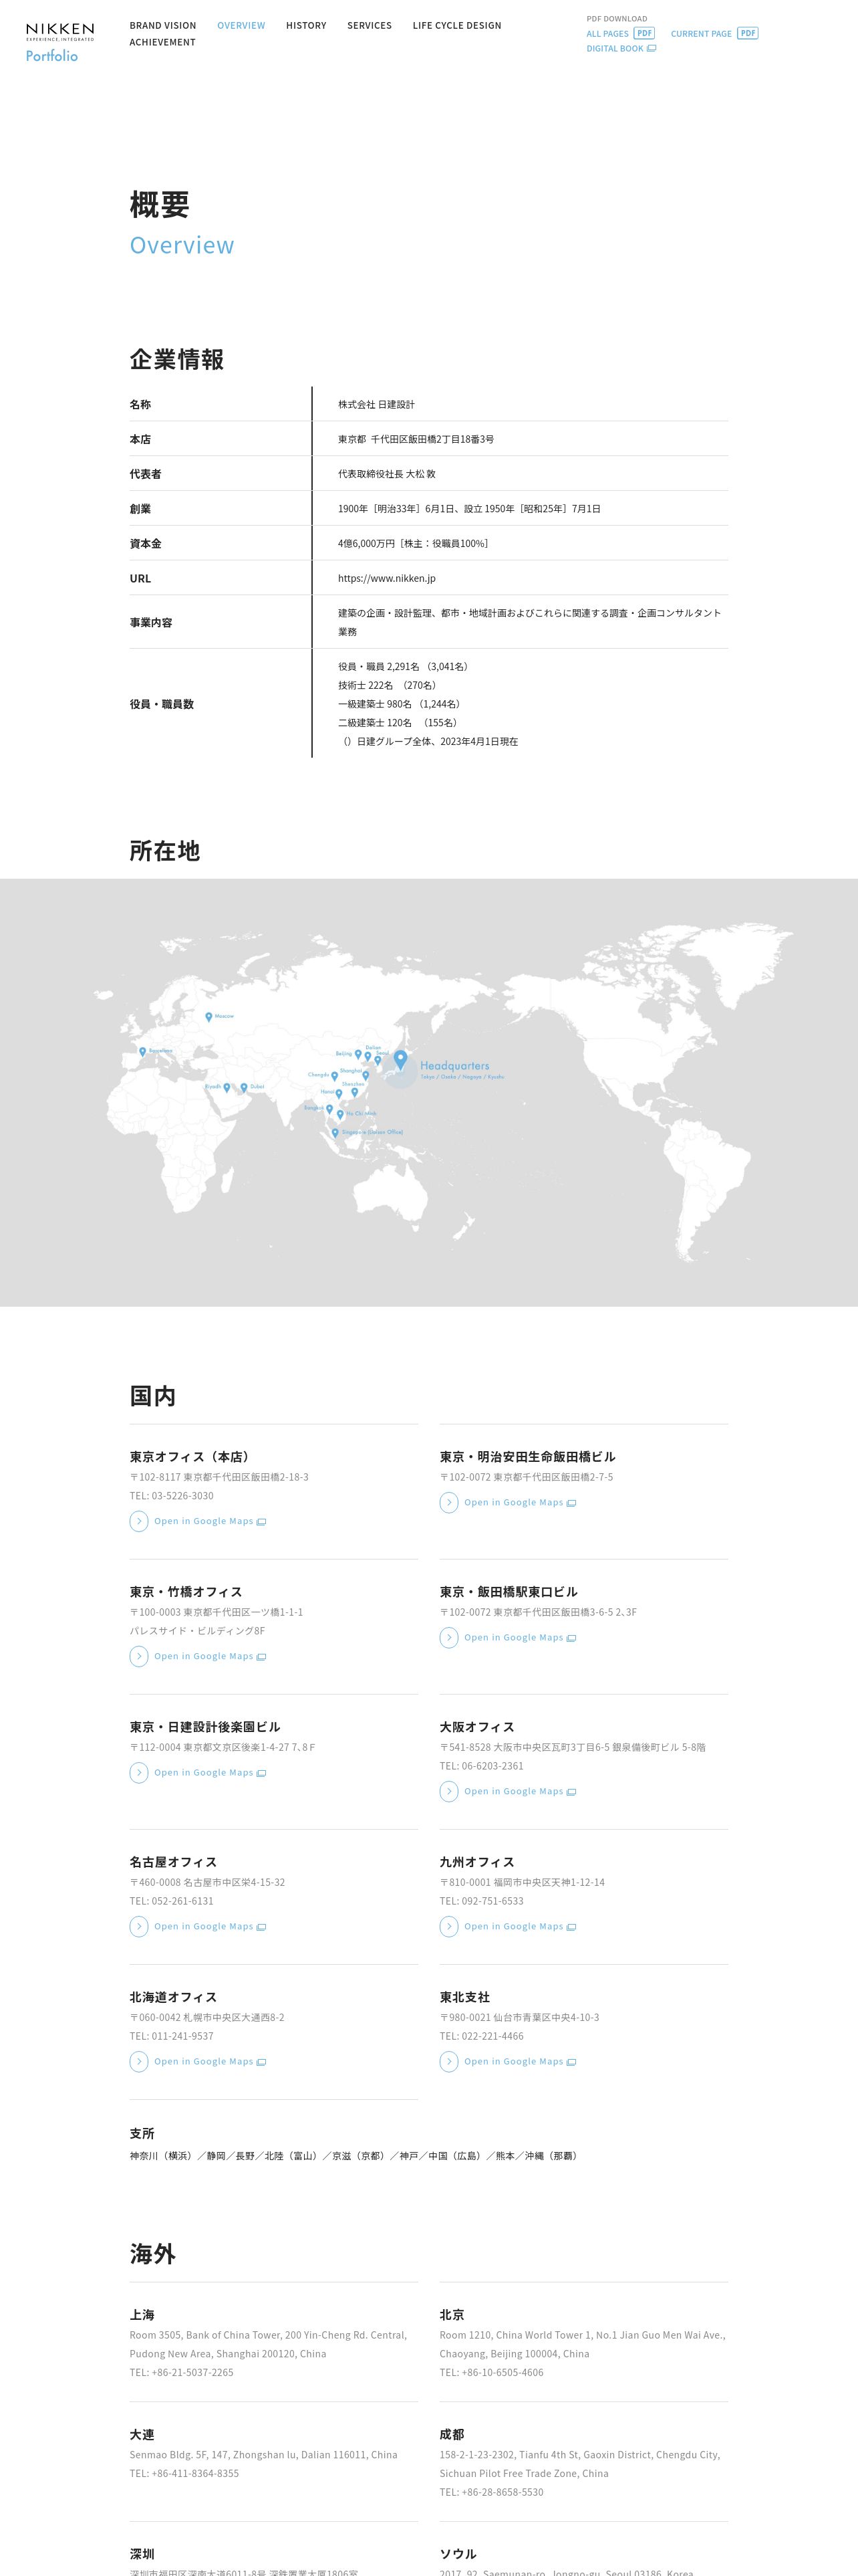Viewport: 858px width, 2576px height.
Task: Click circle arrow under 大阪オフィス
Action: [450, 1791]
